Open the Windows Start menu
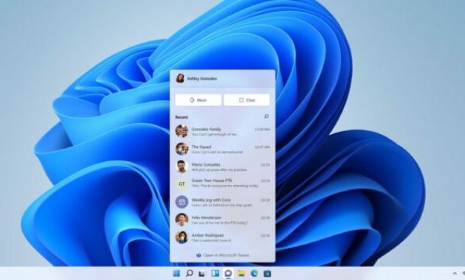Screen dimensions: 465x280 tap(176, 273)
